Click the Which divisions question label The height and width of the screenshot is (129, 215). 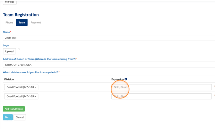point(30,72)
